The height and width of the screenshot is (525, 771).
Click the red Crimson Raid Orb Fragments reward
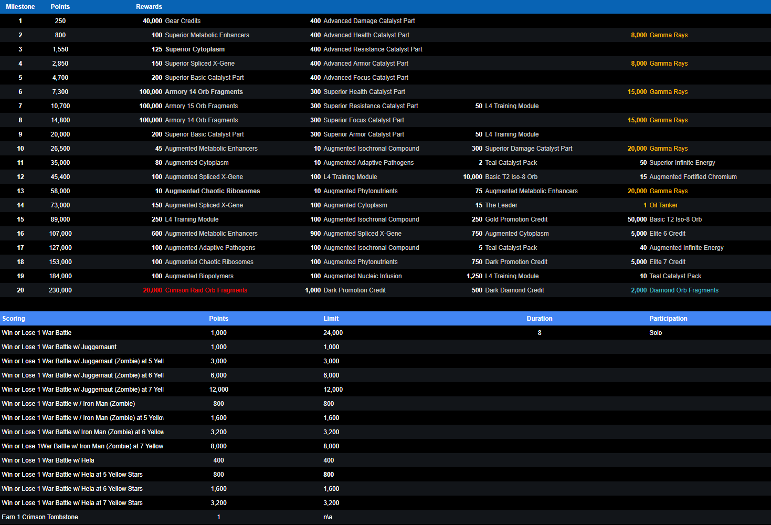click(206, 290)
